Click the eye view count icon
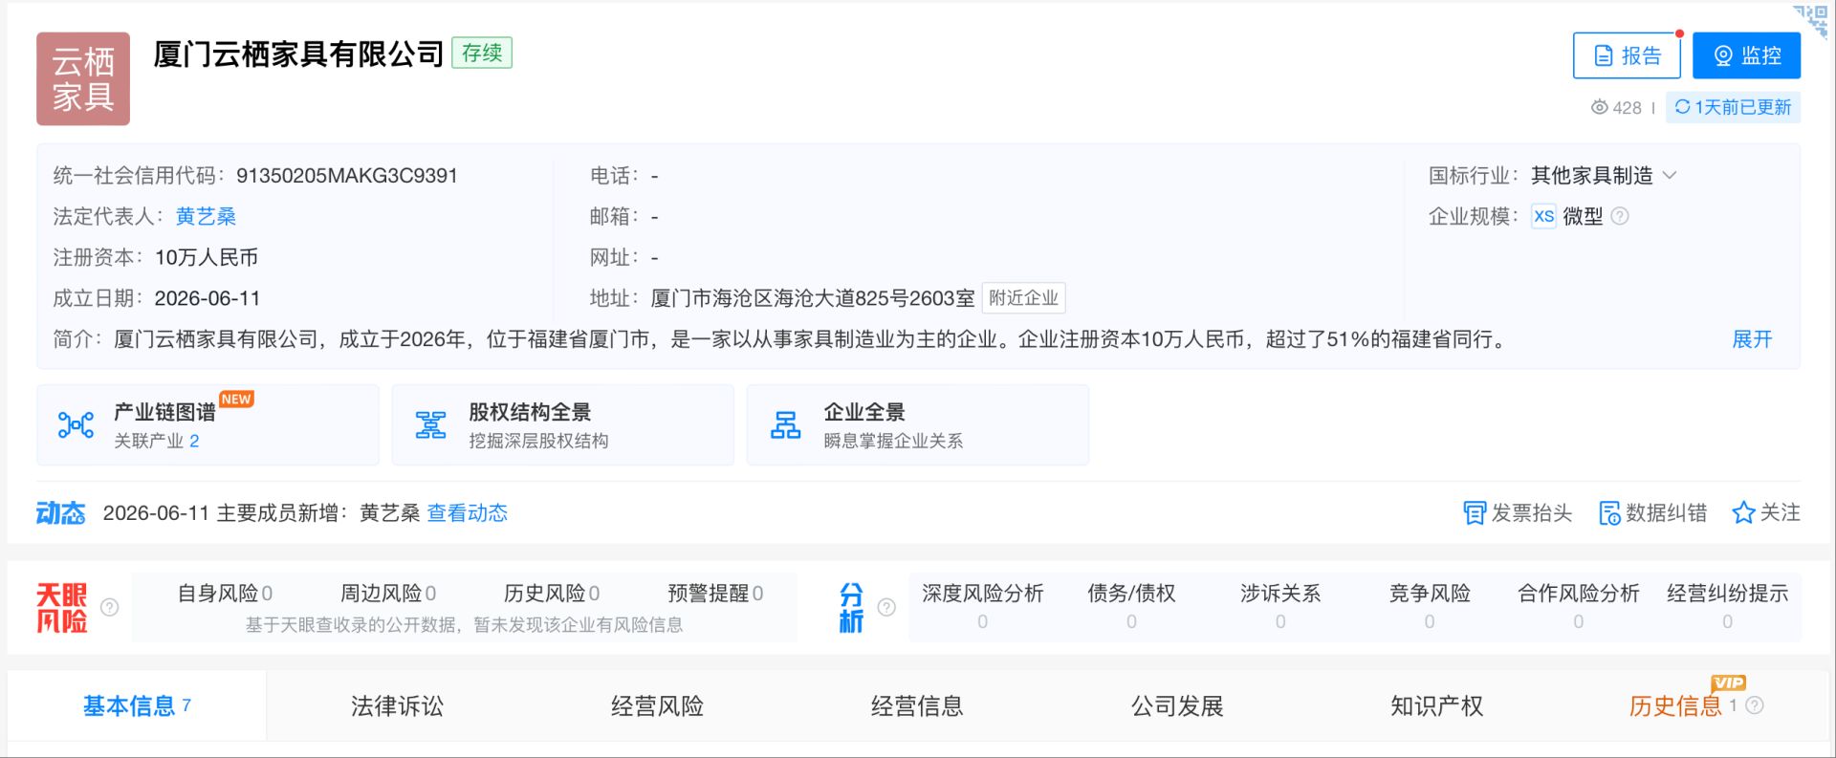This screenshot has height=758, width=1836. point(1599,107)
